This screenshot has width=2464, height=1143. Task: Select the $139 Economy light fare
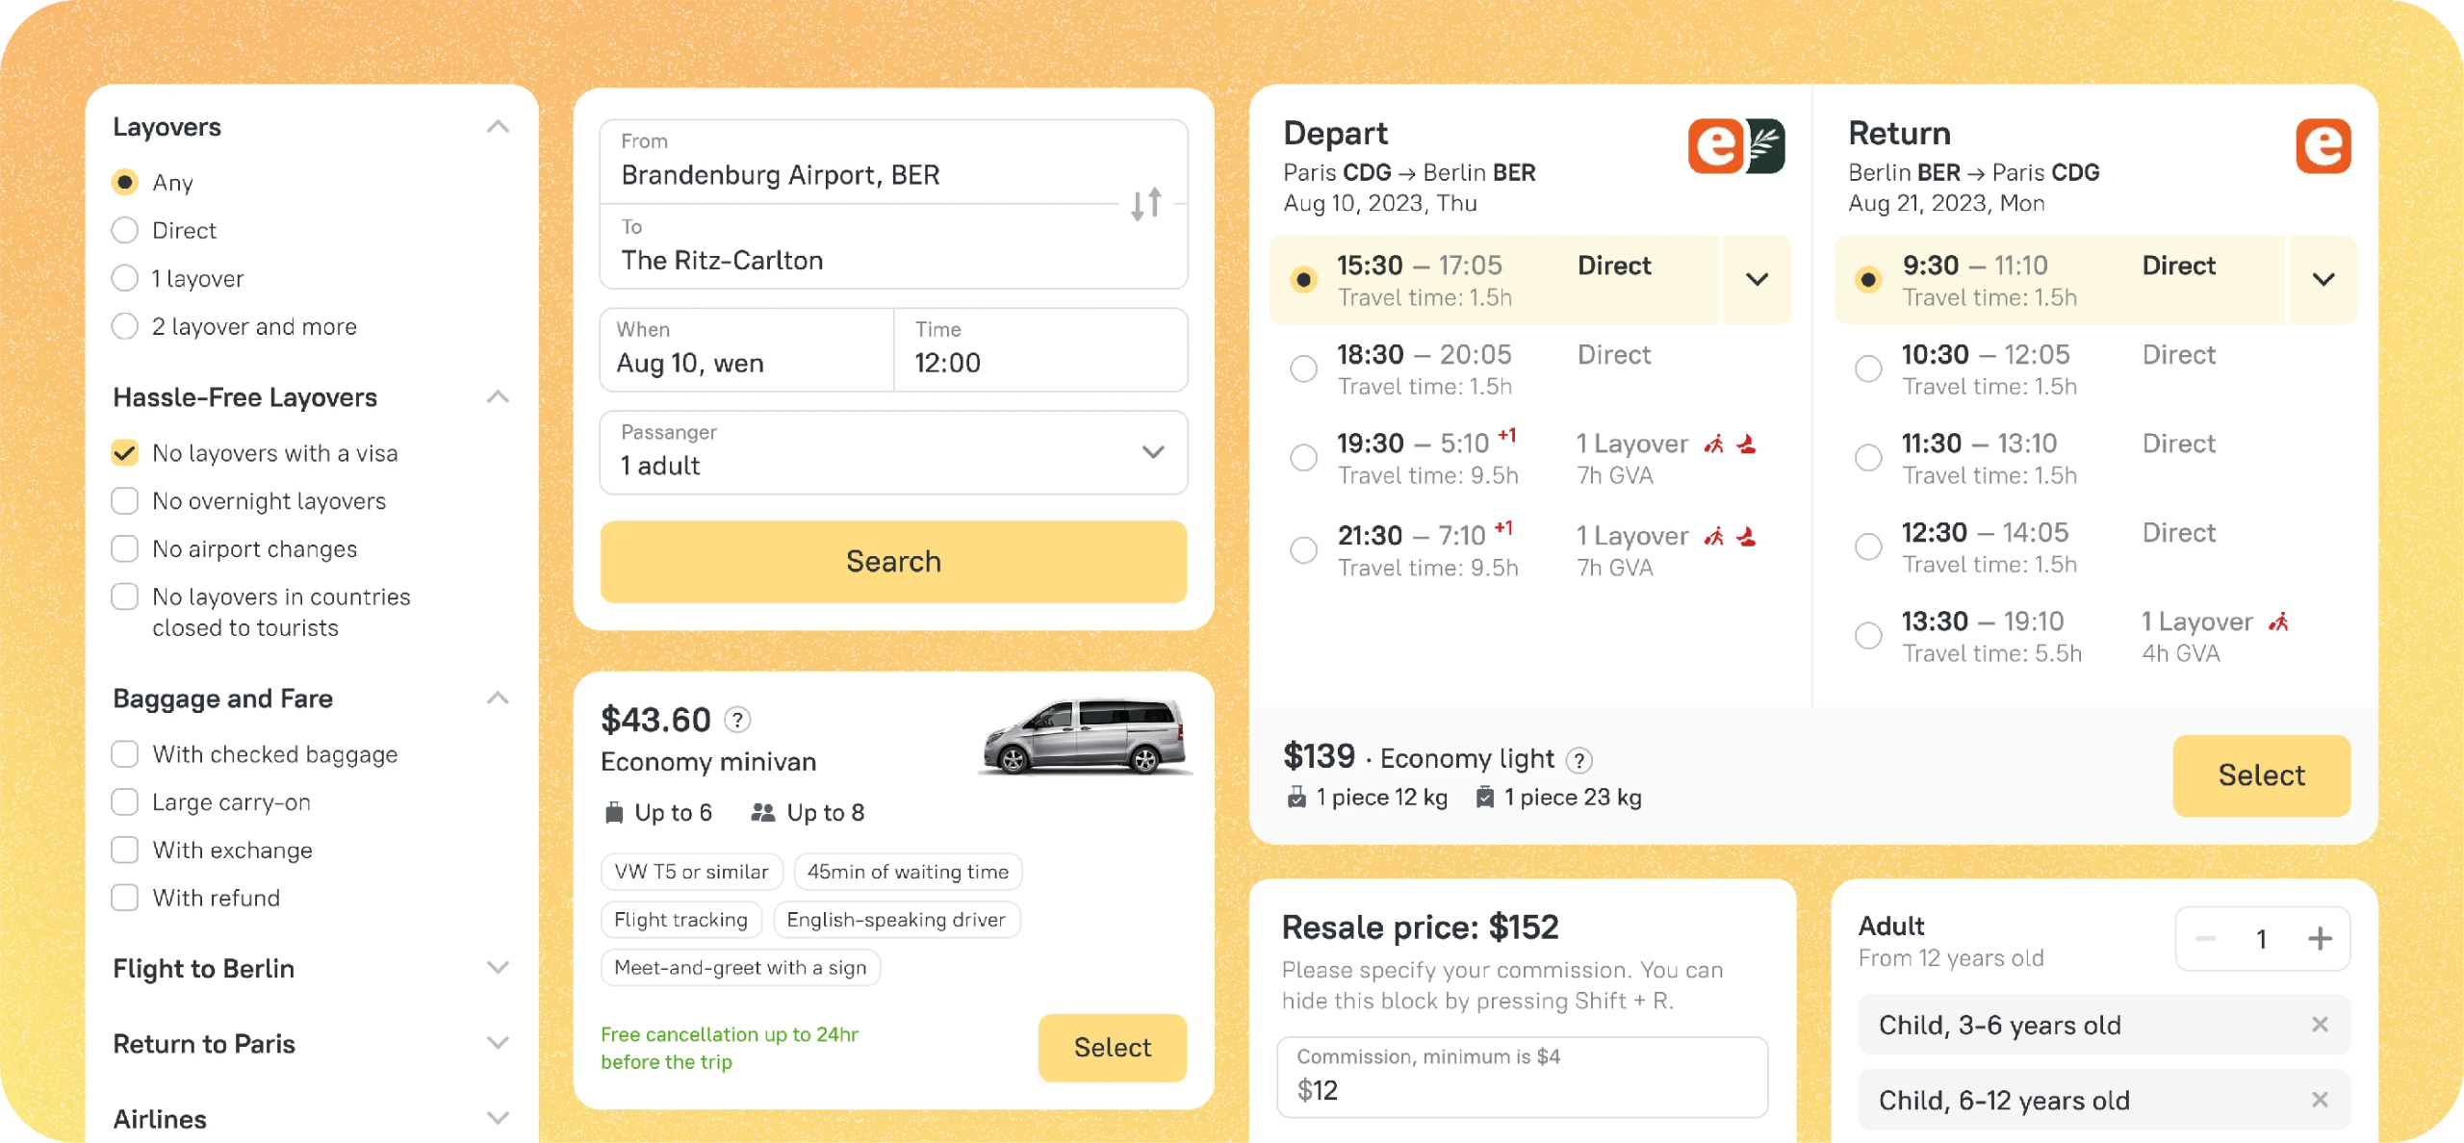point(2261,775)
